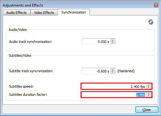Decrease subtitles speed fps with down arrow

(x=149, y=88)
